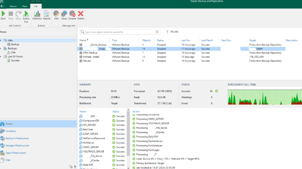Disable the selected job

(x=72, y=15)
